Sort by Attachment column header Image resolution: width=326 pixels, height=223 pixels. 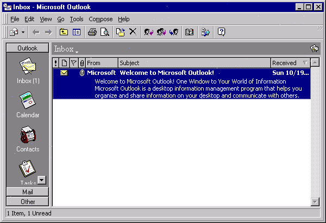[82, 63]
